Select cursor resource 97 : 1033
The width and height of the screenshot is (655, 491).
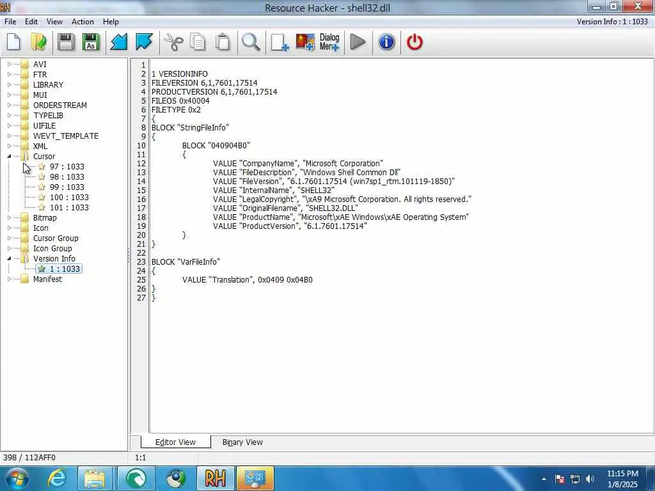pos(67,167)
